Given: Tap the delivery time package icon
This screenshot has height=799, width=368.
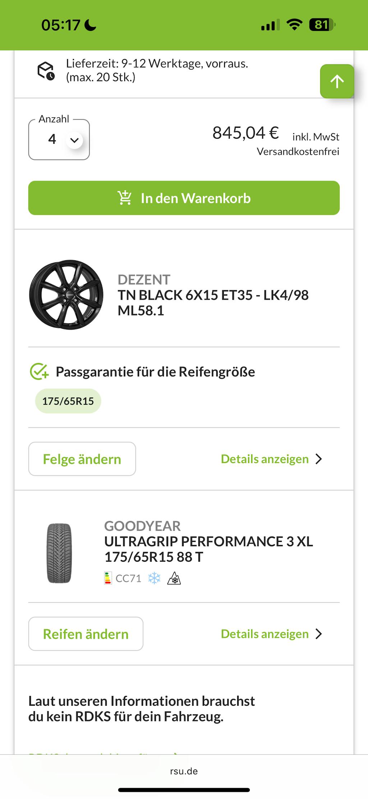Looking at the screenshot, I should [x=46, y=71].
